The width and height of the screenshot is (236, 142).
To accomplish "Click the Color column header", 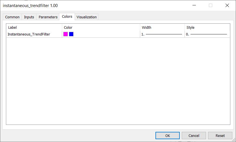I will pos(101,27).
